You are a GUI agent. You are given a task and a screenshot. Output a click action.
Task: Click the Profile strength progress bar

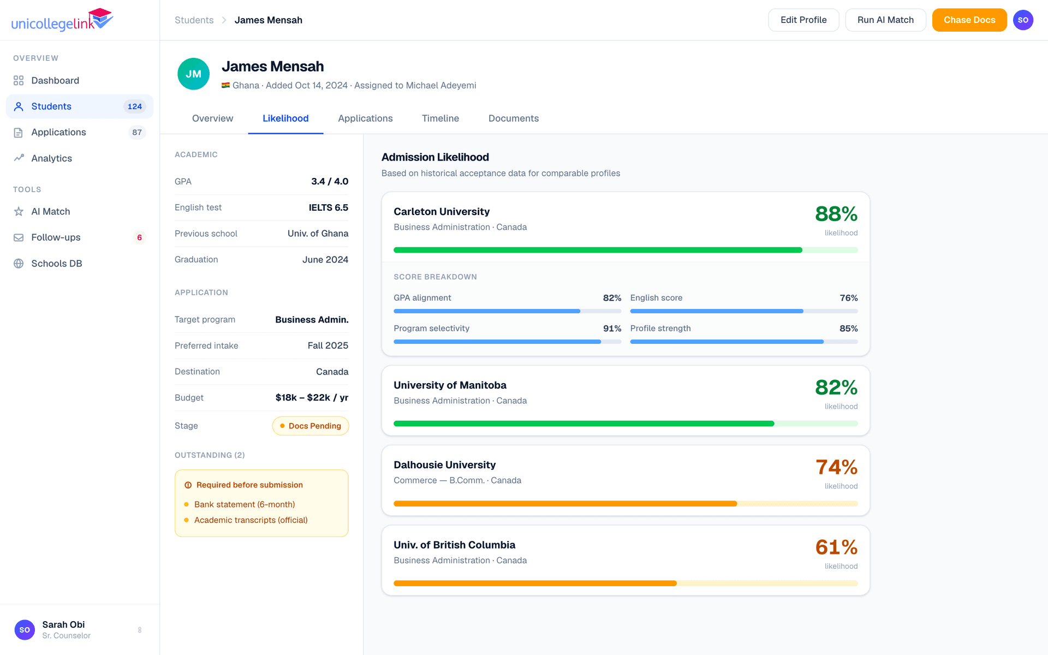coord(744,342)
